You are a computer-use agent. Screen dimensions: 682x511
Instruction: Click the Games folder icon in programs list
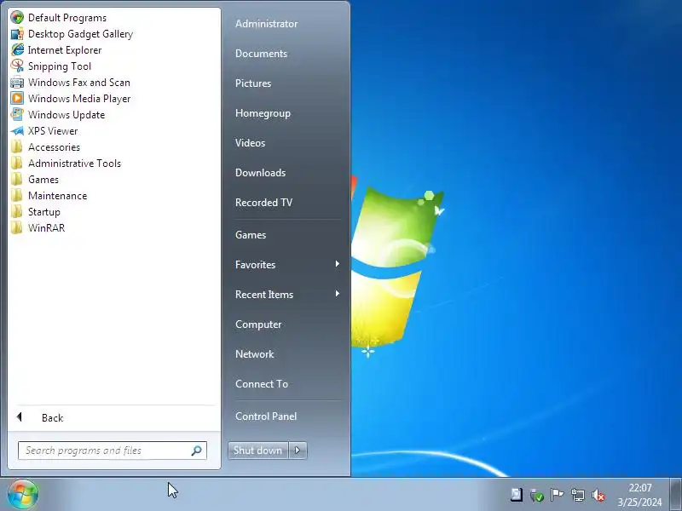pos(17,179)
